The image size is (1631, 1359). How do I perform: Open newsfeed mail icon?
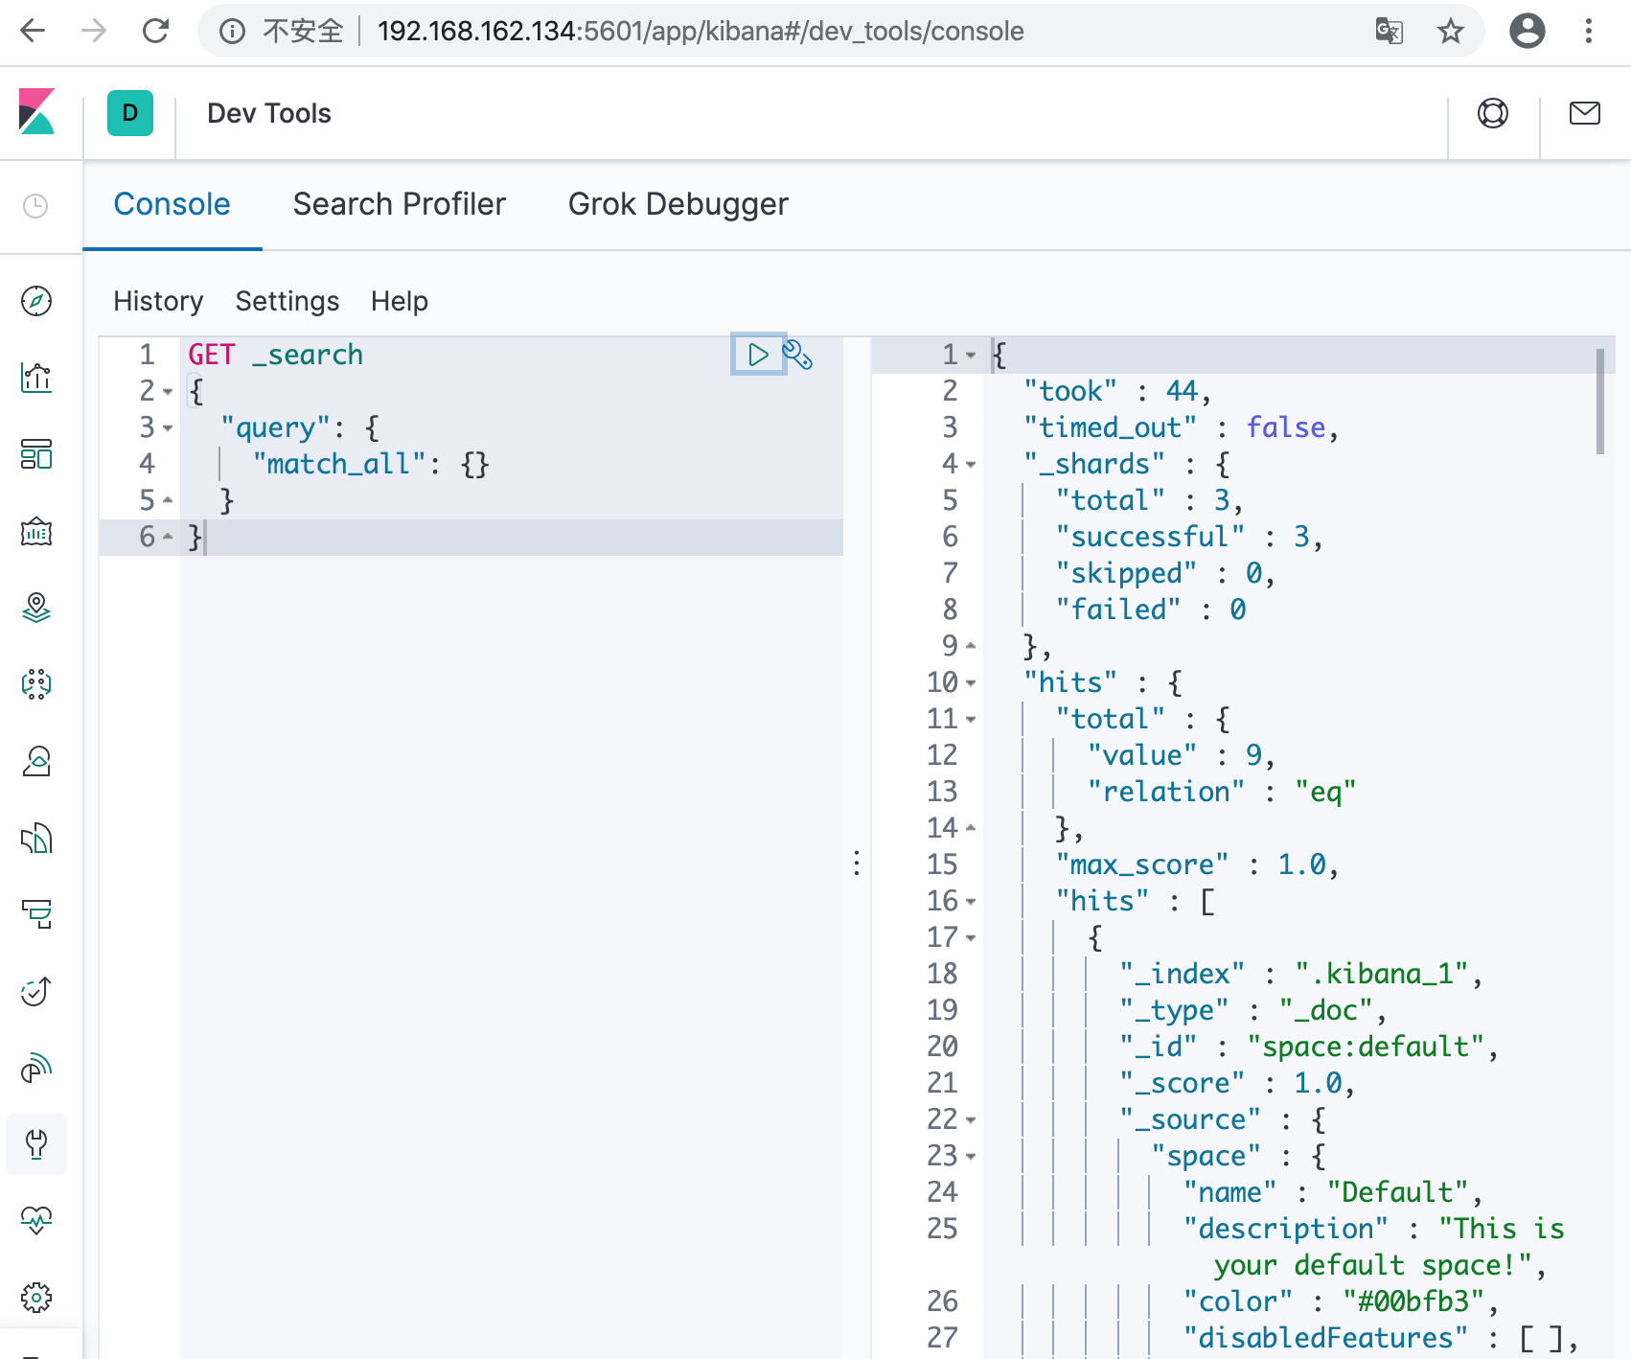pos(1585,113)
